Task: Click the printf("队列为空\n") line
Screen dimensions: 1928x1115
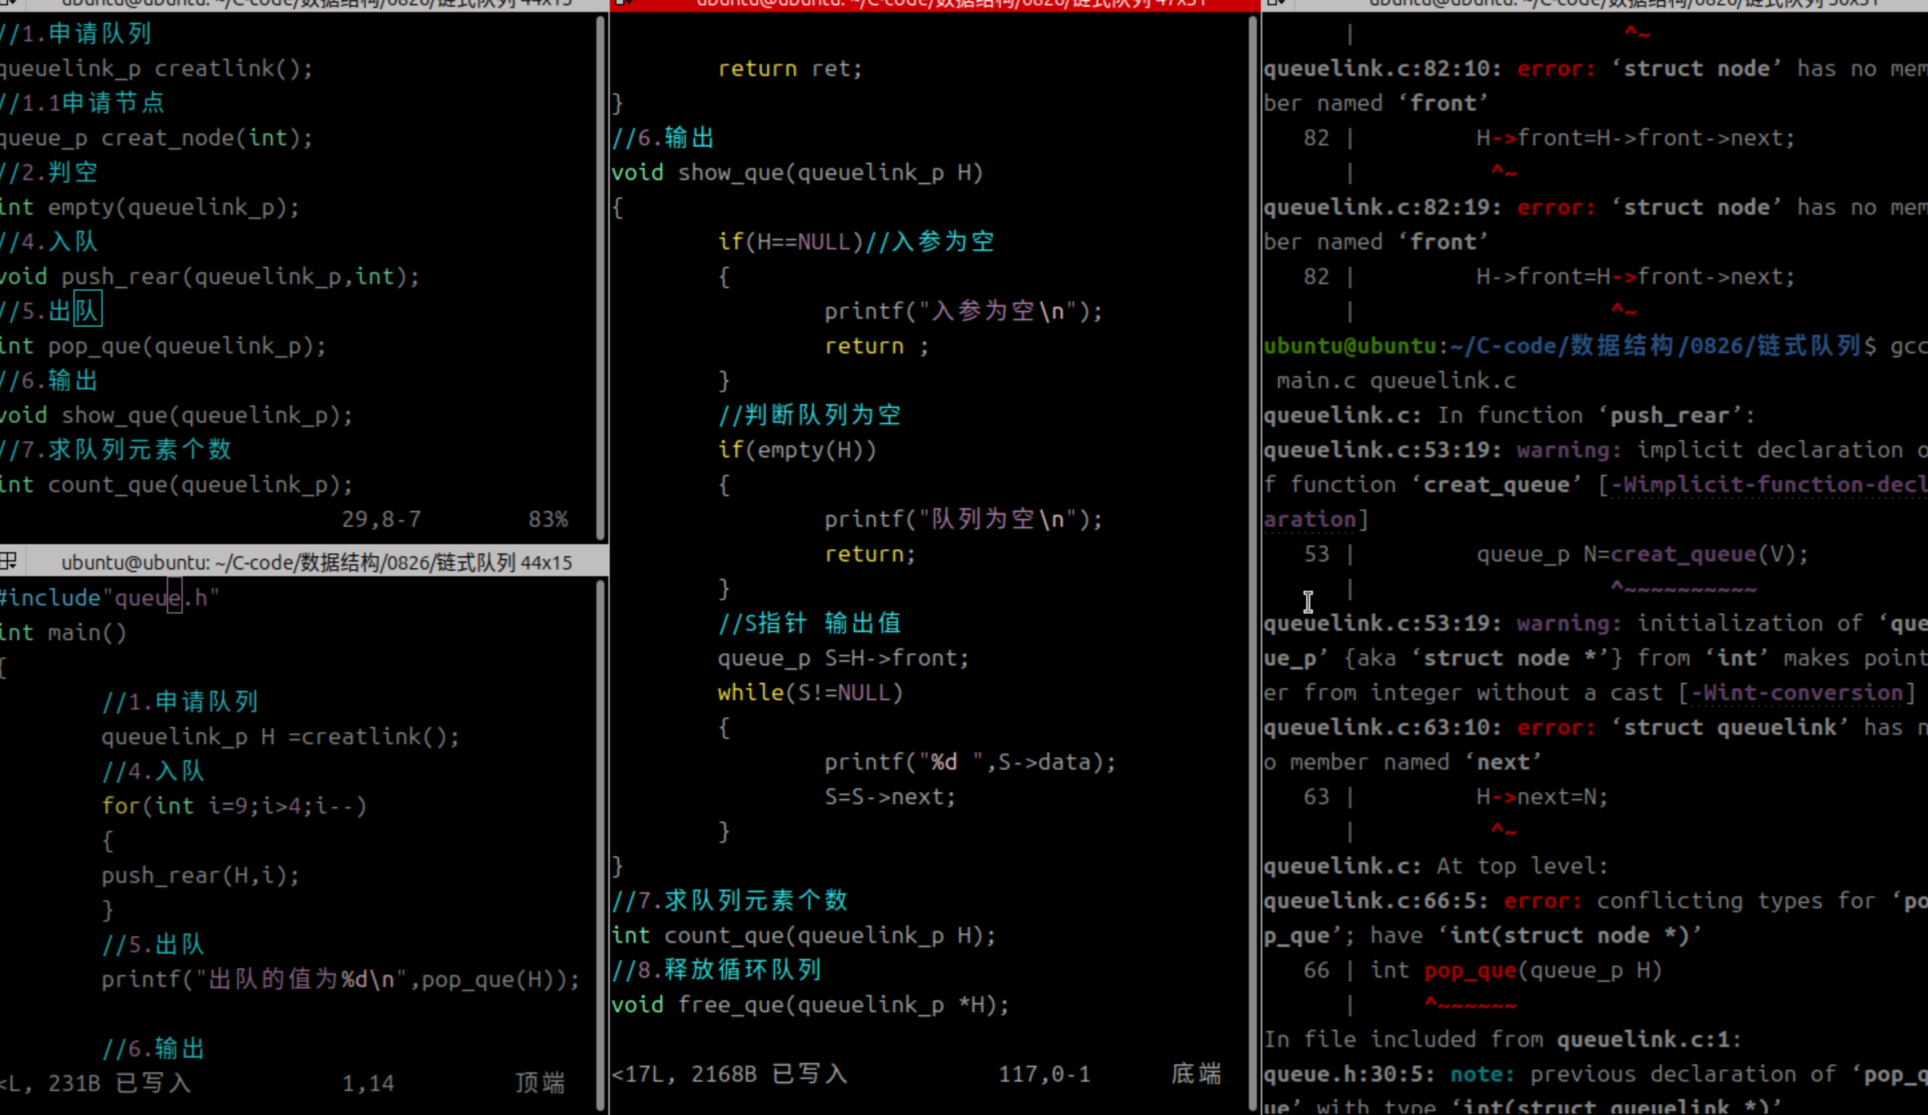Action: point(963,519)
